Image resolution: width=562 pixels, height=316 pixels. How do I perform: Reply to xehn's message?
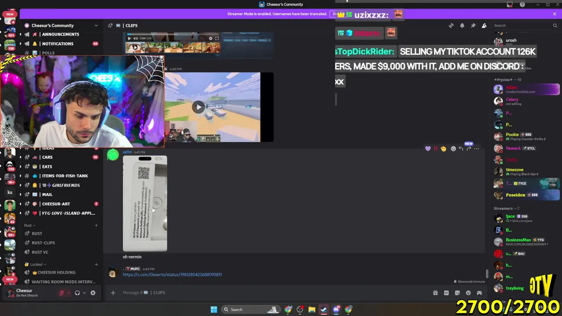[x=461, y=149]
